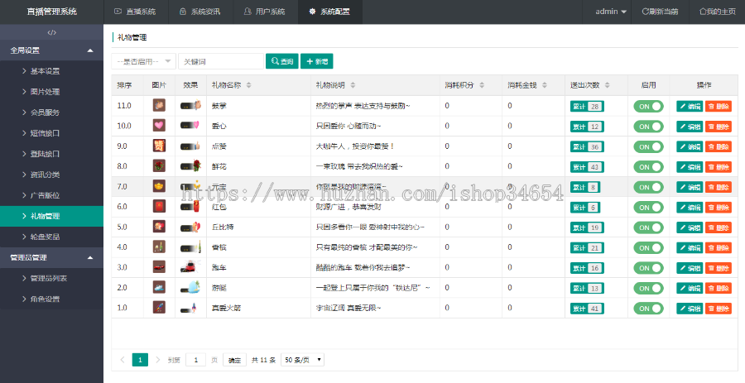This screenshot has height=383, width=745.
Task: Disable the 点赞 gift toggle
Action: (x=648, y=146)
